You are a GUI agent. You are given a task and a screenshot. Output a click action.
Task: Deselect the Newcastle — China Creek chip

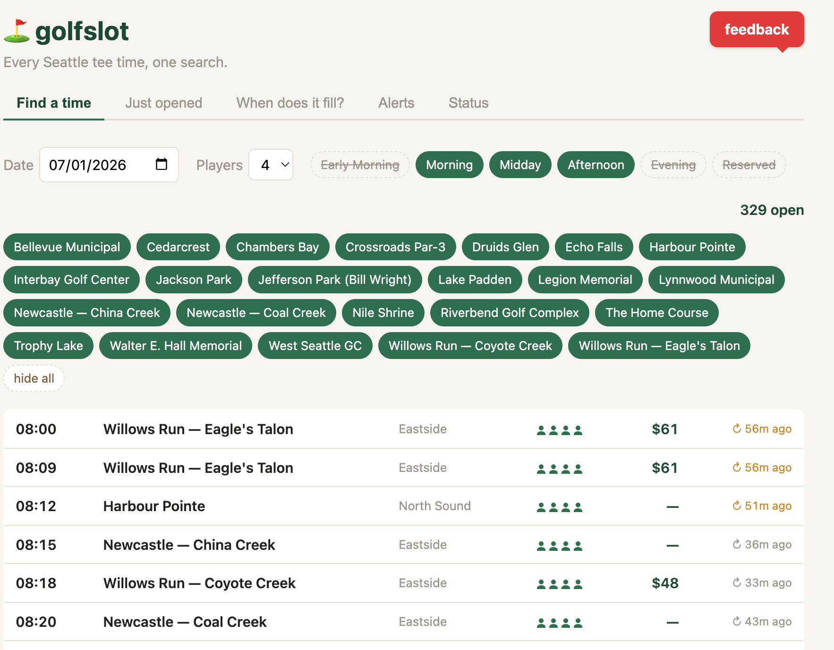tap(87, 313)
